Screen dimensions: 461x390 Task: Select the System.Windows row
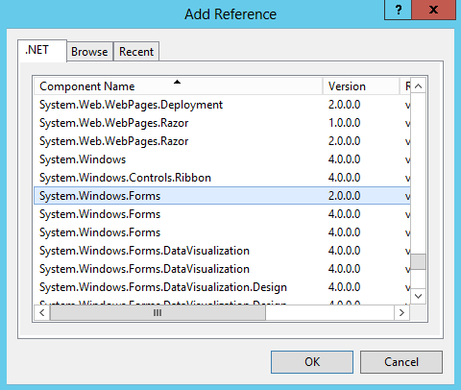coord(222,159)
